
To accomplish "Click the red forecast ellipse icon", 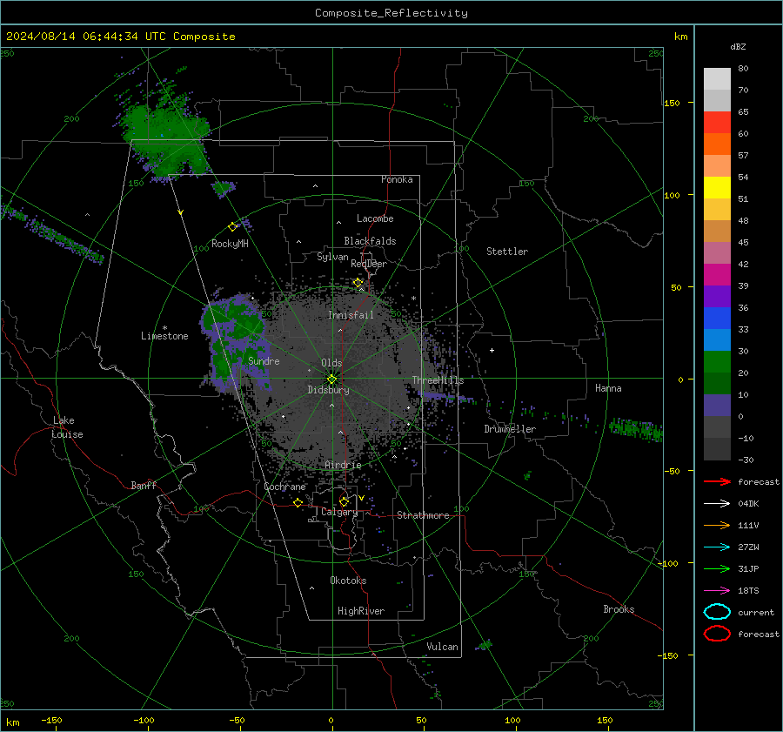I will [717, 634].
